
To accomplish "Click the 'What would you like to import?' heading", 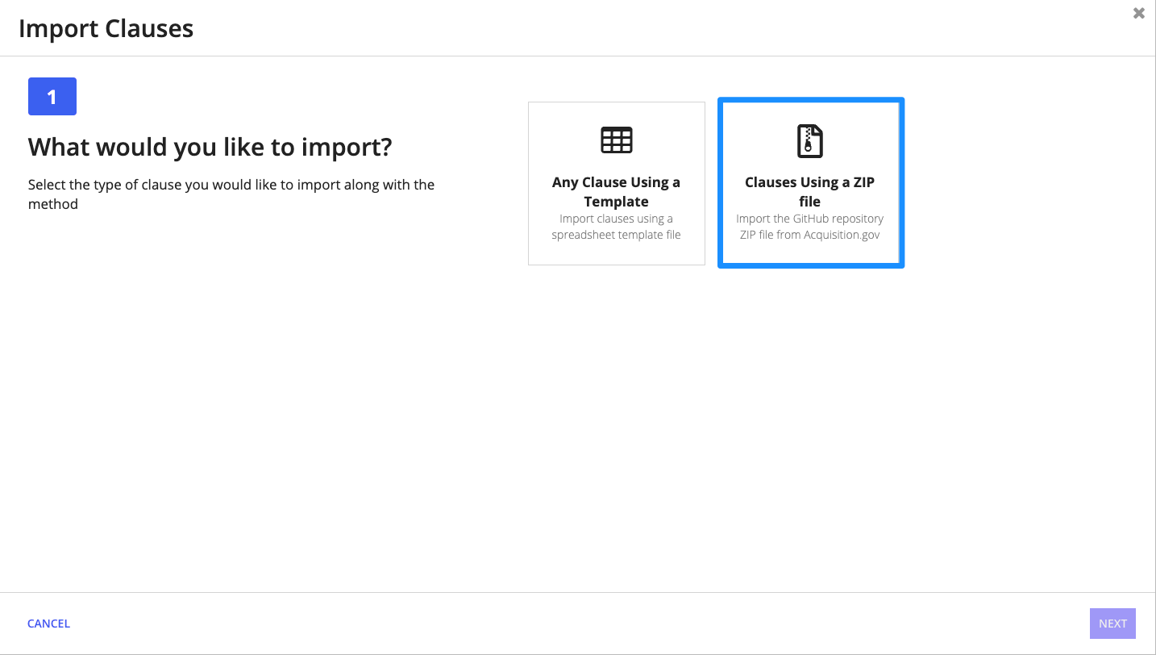I will point(210,147).
